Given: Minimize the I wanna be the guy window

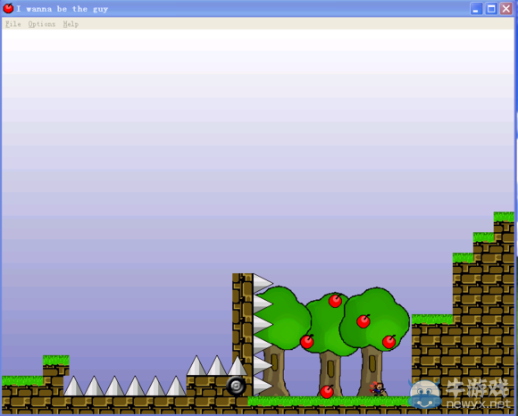Looking at the screenshot, I should [476, 9].
